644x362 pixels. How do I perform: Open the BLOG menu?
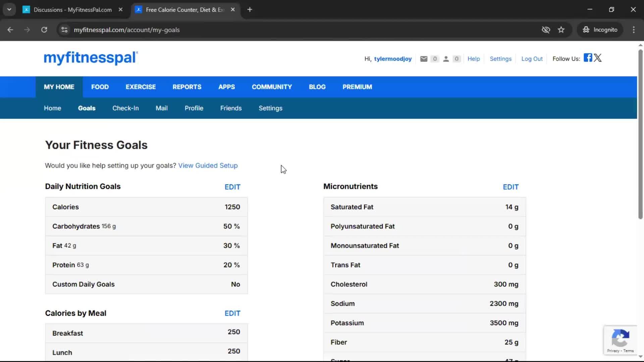[x=317, y=87]
